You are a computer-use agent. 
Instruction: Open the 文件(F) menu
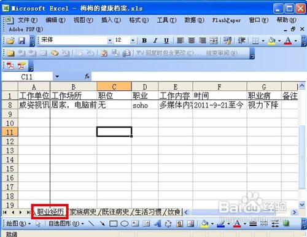click(28, 20)
